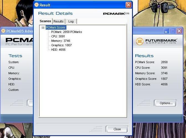The height and width of the screenshot is (138, 186).
Task: Click the 'Result Details' heading
Action: click(55, 13)
